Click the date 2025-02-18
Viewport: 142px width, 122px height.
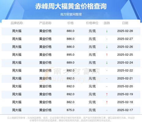pos(125,102)
